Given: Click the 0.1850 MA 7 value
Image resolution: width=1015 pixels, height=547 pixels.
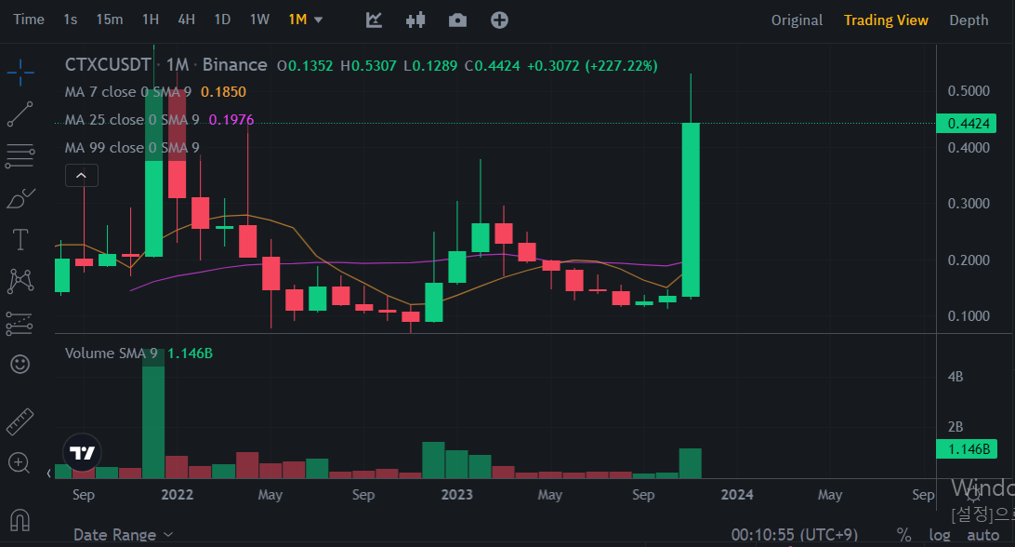Looking at the screenshot, I should tap(223, 92).
